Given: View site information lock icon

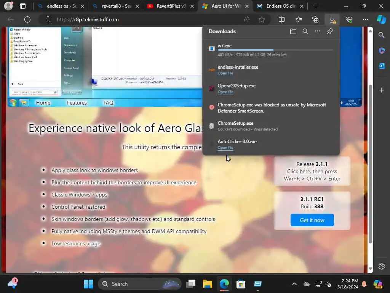Looking at the screenshot, I should coord(48,19).
